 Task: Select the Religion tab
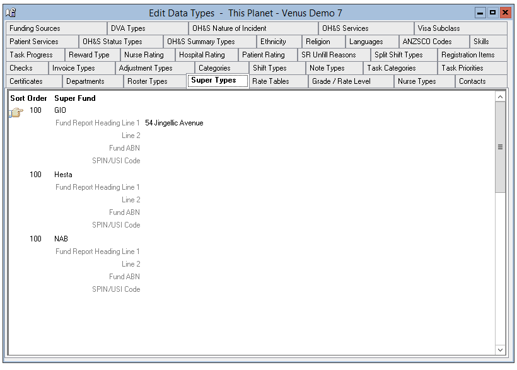tap(323, 42)
